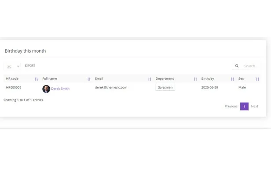Open Derek Smith profile link

click(60, 89)
